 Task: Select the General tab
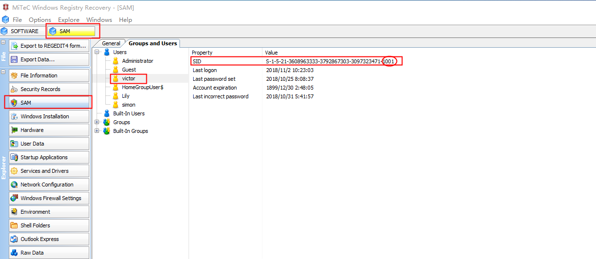point(111,43)
